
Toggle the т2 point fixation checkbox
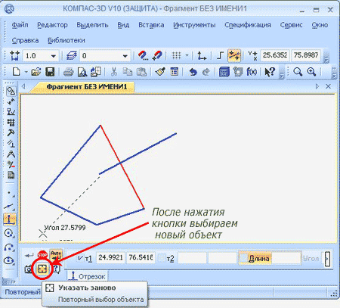162,258
